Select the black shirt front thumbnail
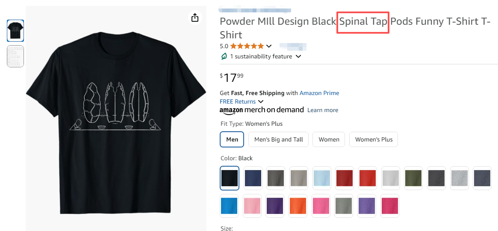498x231 pixels. (x=15, y=31)
